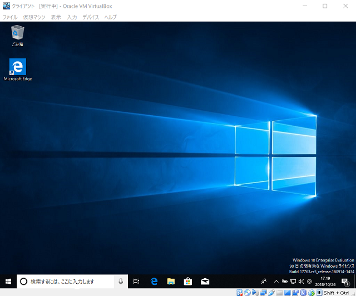Open the Mail app on the taskbar

pos(205,282)
